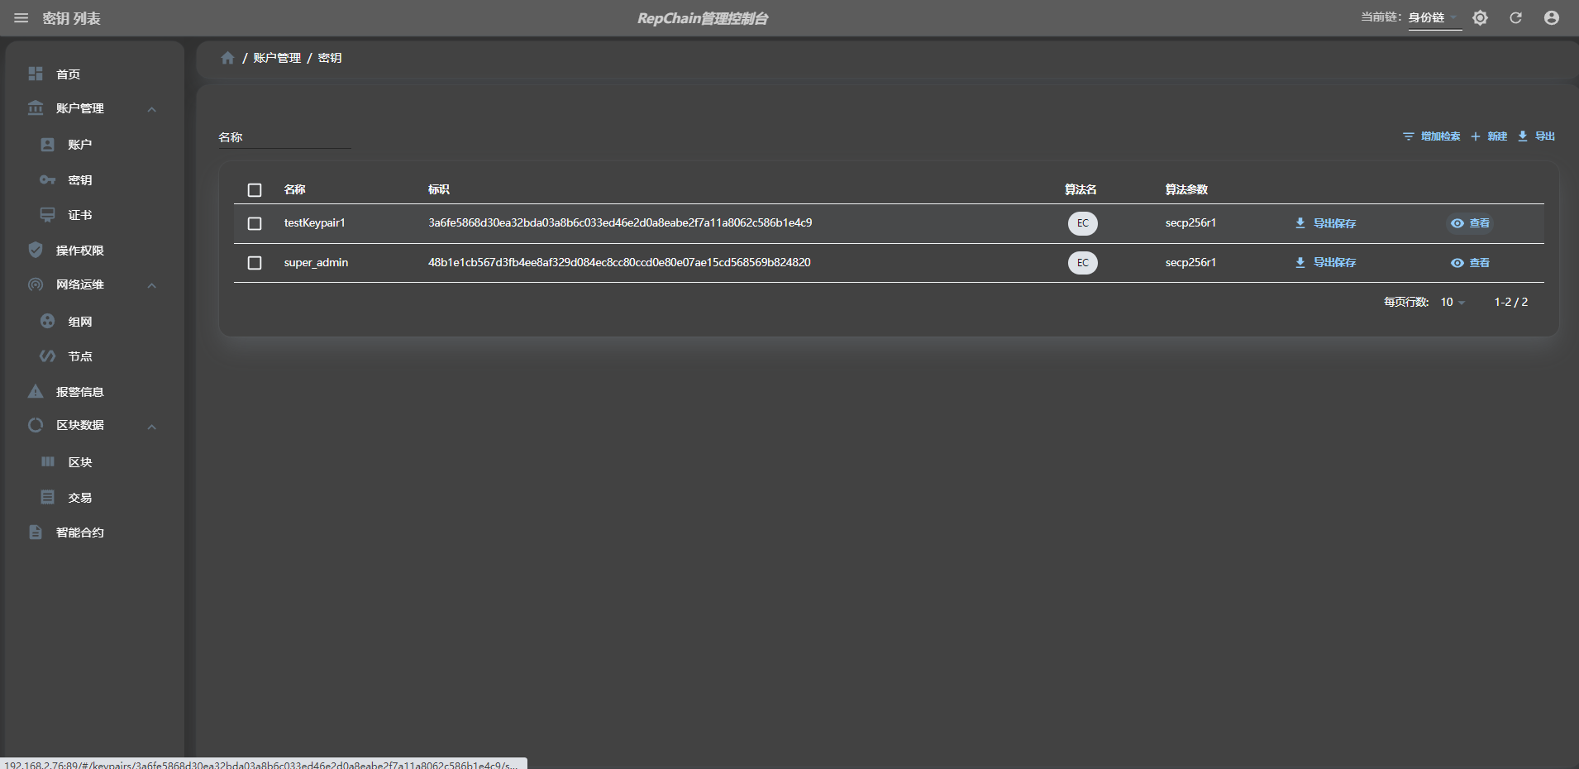Click the EC chip in testKeypair1 row
The width and height of the screenshot is (1579, 769).
point(1083,223)
